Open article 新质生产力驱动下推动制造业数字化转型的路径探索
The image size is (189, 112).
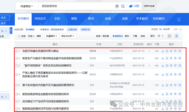(x=52, y=58)
